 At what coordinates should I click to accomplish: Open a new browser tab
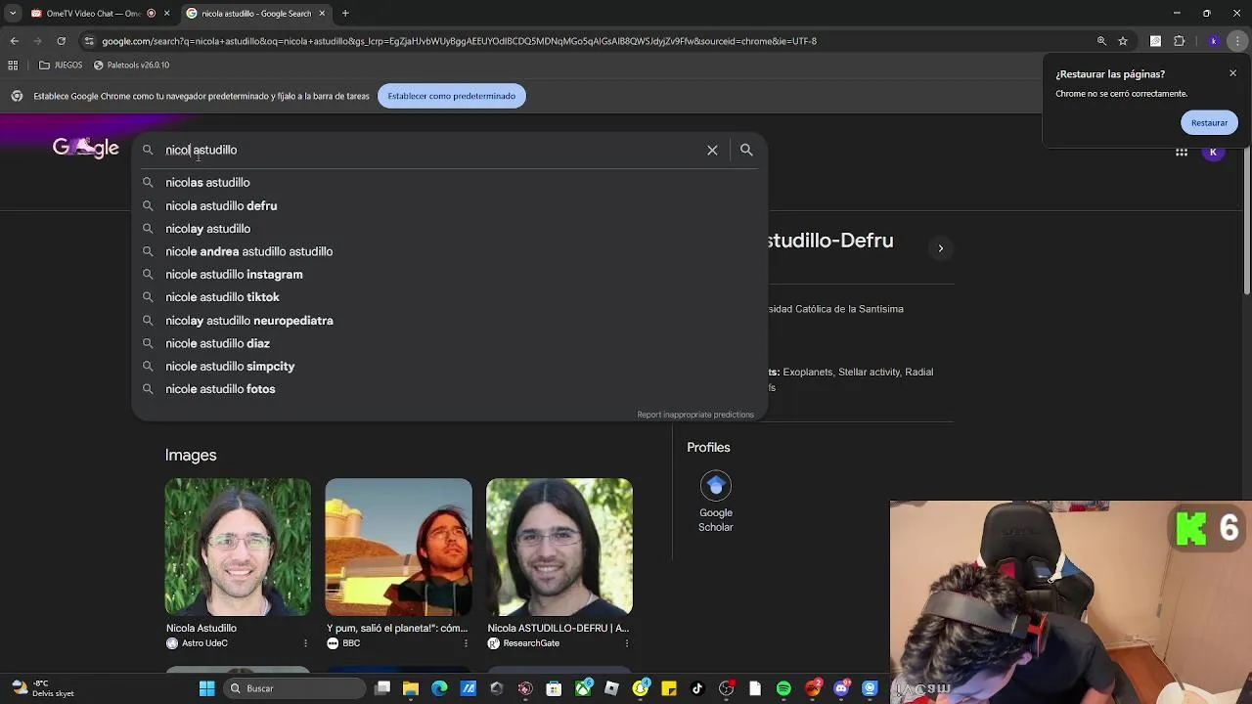tap(345, 14)
